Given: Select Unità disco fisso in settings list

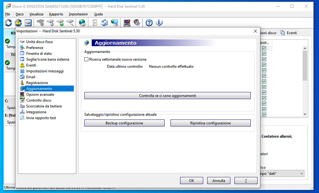Looking at the screenshot, I should coord(39,42).
